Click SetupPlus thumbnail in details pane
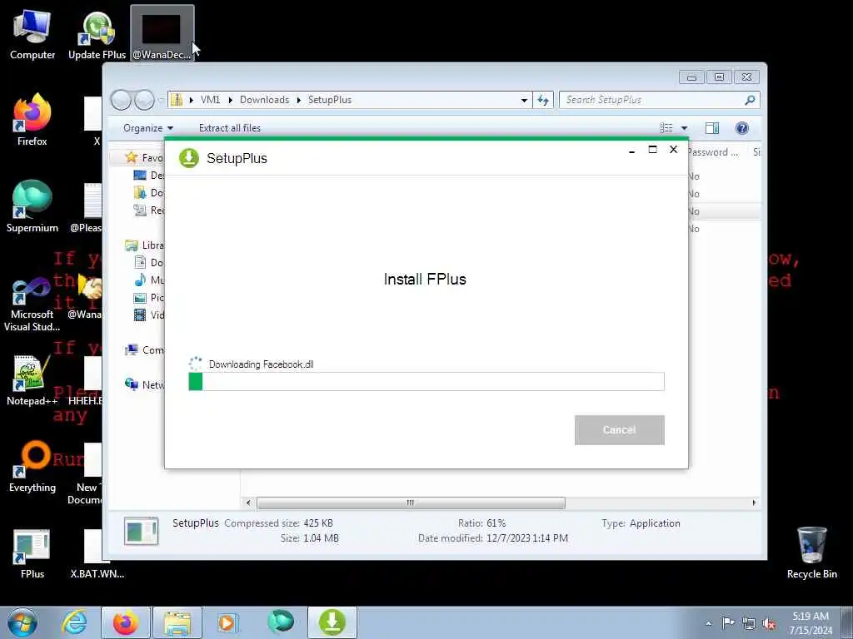 click(141, 531)
